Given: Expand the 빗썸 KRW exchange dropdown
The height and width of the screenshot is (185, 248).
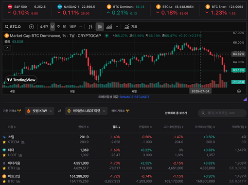Looking at the screenshot, I should pyautogui.click(x=39, y=111).
